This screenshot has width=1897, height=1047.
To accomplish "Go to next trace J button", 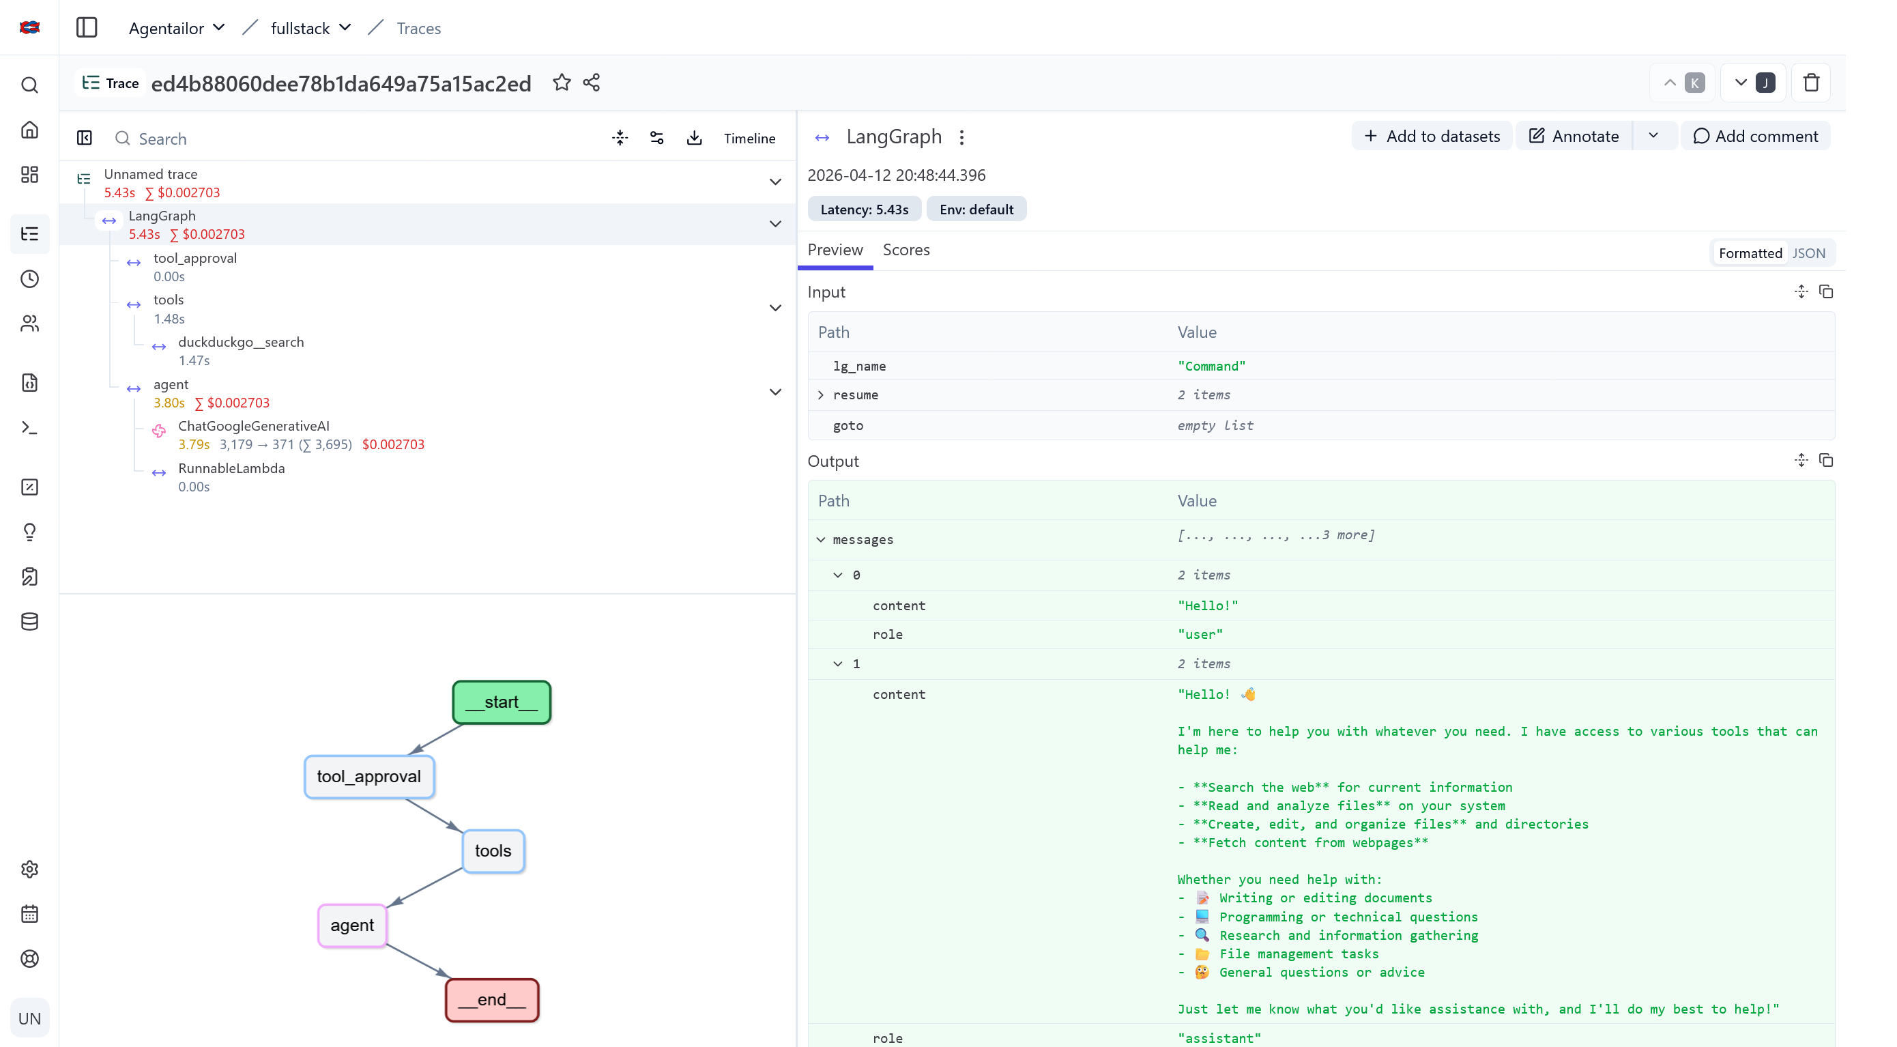I will [1754, 83].
